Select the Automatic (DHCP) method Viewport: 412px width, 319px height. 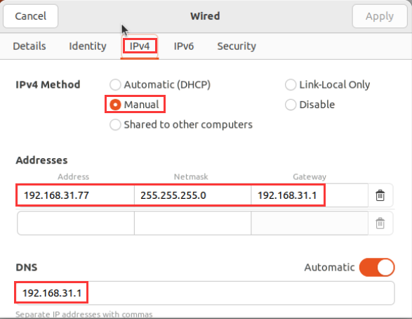pyautogui.click(x=160, y=85)
